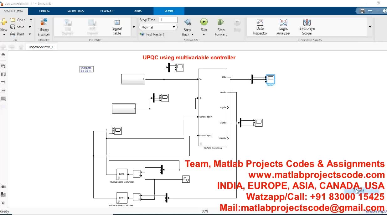The height and width of the screenshot is (215, 387).
Task: Click the Signal Table icon
Action: [x=117, y=27]
